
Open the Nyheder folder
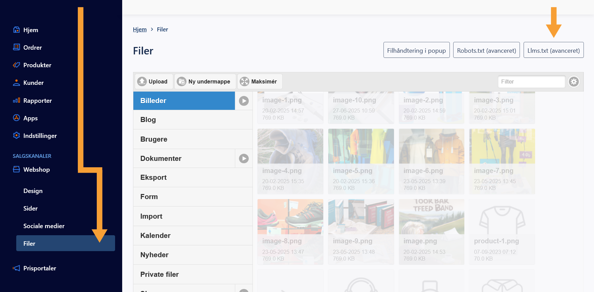[x=193, y=255]
